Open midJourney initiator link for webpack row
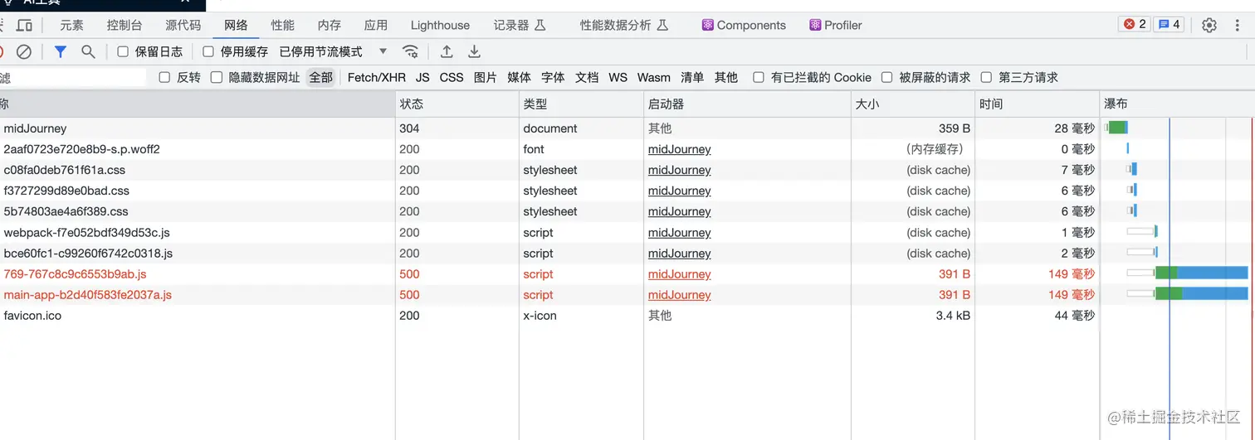Viewport: 1255px width, 440px height. click(x=679, y=233)
